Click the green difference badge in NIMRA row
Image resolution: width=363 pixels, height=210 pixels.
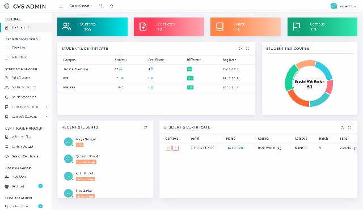(190, 87)
